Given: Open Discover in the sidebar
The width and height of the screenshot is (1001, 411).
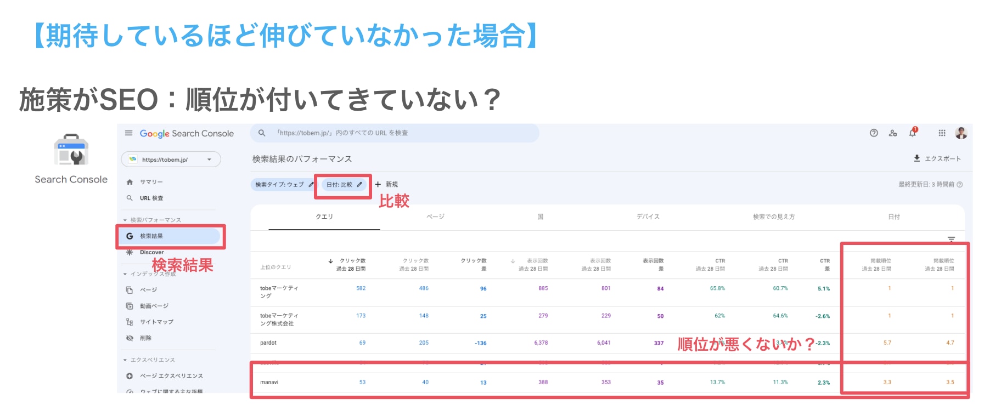Looking at the screenshot, I should (152, 252).
